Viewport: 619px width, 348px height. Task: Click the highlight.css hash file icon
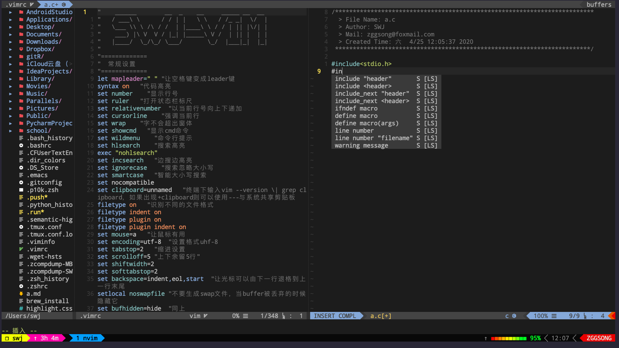(x=21, y=308)
